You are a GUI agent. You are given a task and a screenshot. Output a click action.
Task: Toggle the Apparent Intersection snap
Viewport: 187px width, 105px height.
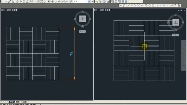click(138, 6)
